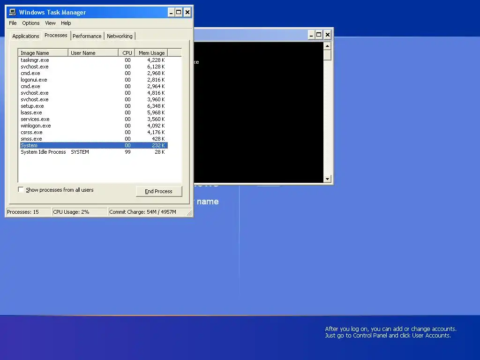Select svchost.exe using 3,960 K
480x360 pixels.
click(x=94, y=99)
